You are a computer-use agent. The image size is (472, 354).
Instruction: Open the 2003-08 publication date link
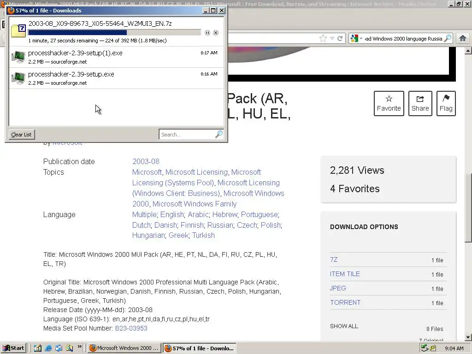tap(146, 162)
